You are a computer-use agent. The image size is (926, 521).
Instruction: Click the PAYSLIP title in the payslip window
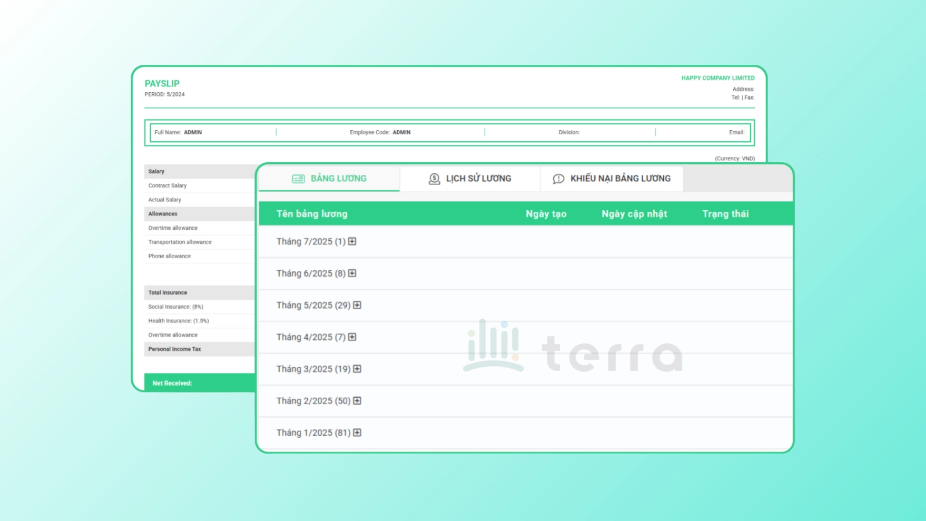click(x=162, y=83)
